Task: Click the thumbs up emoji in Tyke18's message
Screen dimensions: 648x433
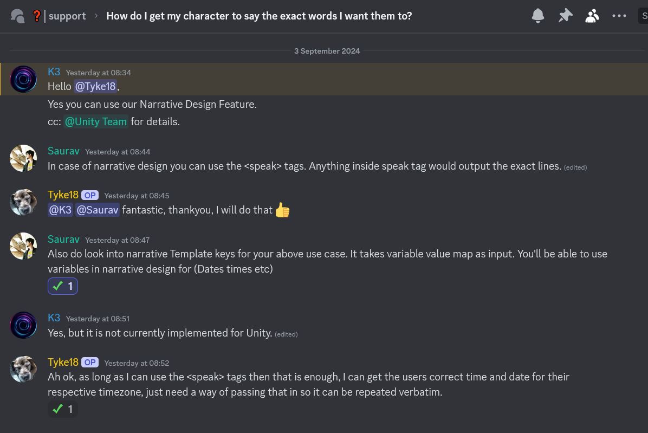Action: pyautogui.click(x=282, y=210)
